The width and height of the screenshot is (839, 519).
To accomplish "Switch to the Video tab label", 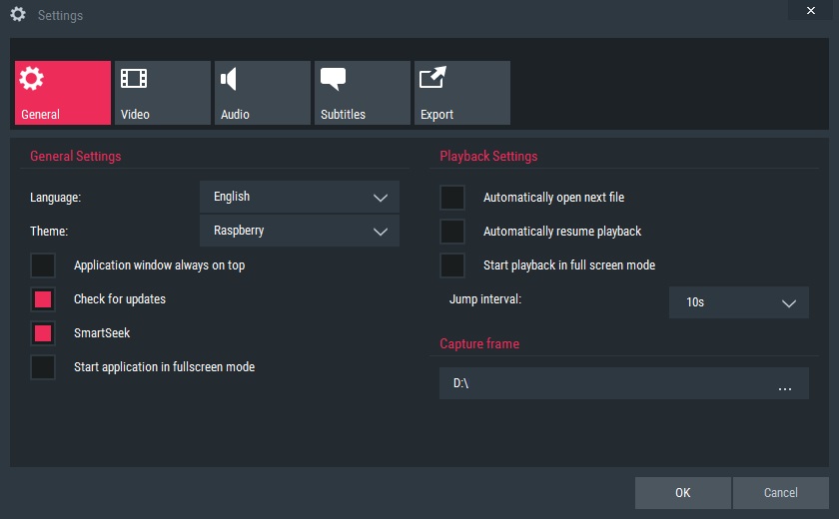I will tap(135, 115).
